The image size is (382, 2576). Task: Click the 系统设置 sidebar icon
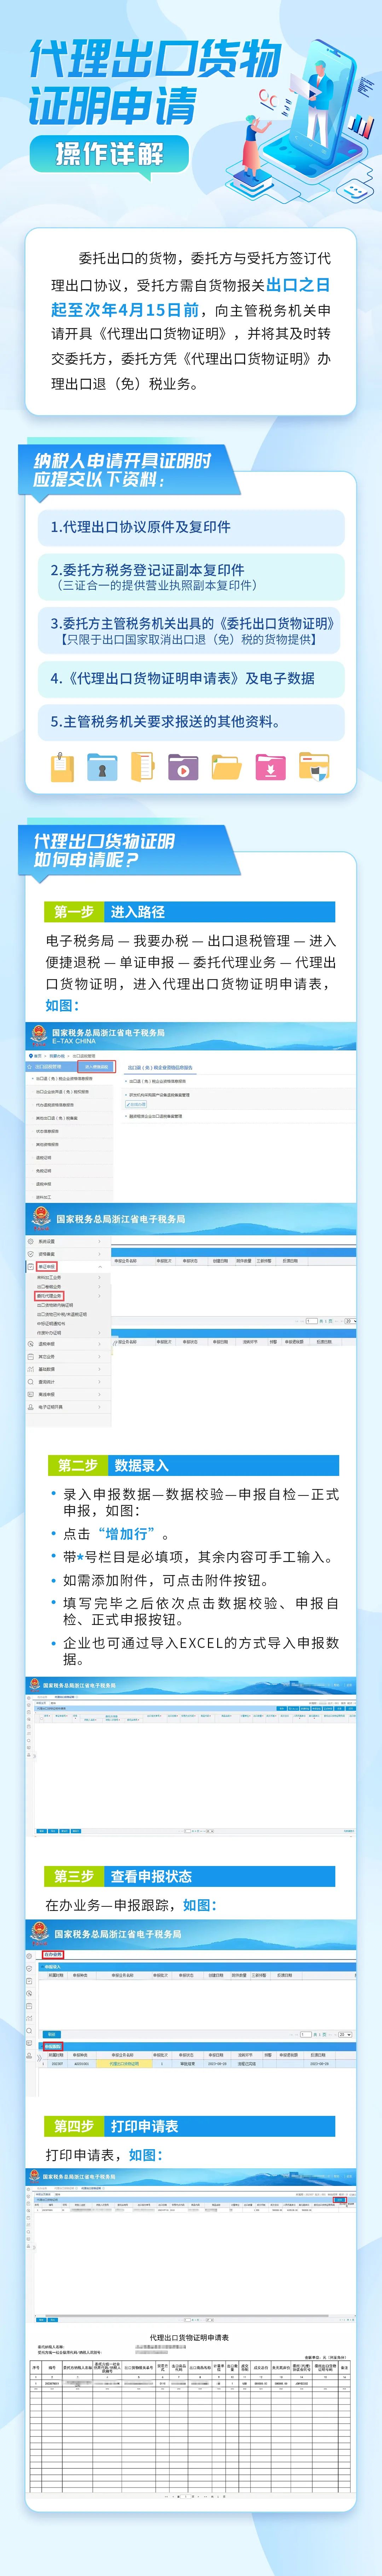[x=31, y=1241]
